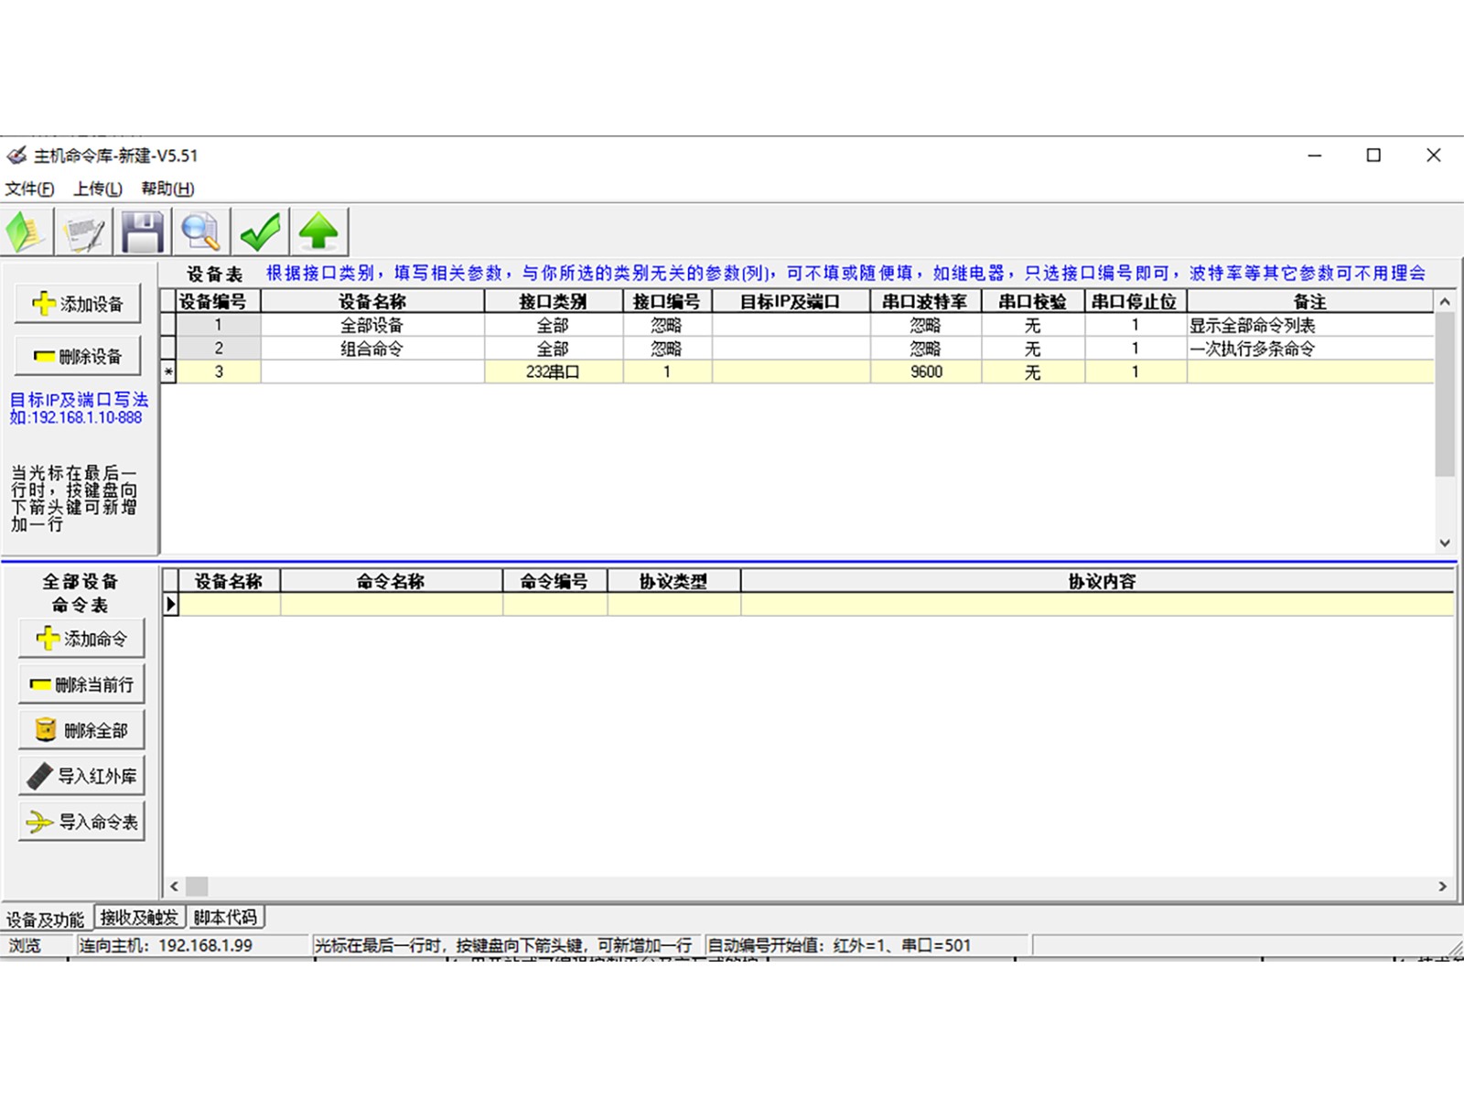Click the 导入红外库 button

[81, 776]
